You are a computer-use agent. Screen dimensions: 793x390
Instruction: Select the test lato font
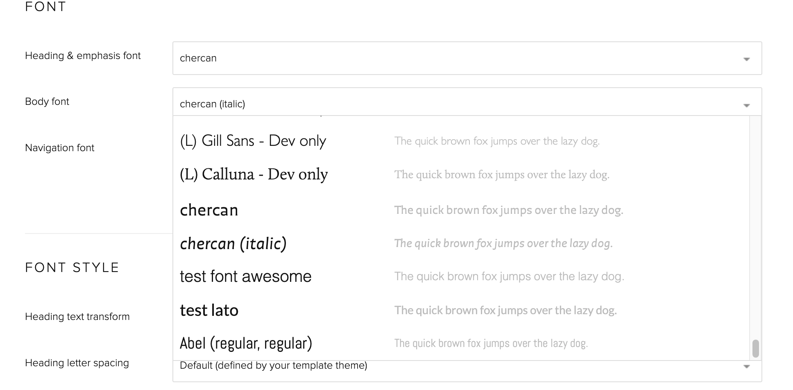pos(209,310)
